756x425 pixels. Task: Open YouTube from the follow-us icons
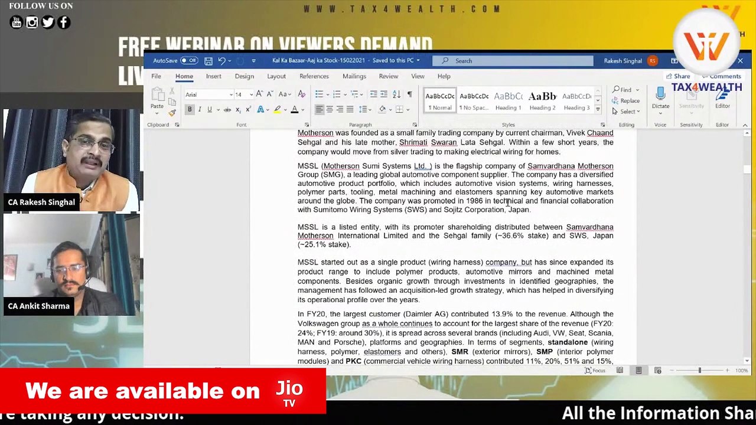pyautogui.click(x=17, y=22)
